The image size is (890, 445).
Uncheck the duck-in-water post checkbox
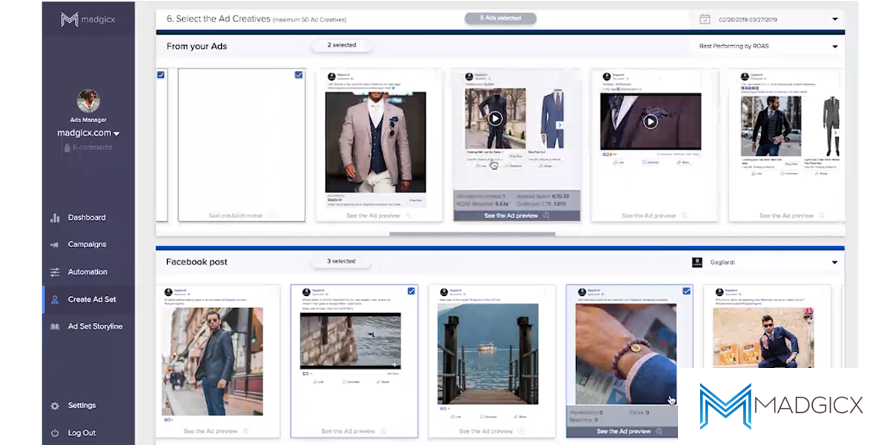411,291
